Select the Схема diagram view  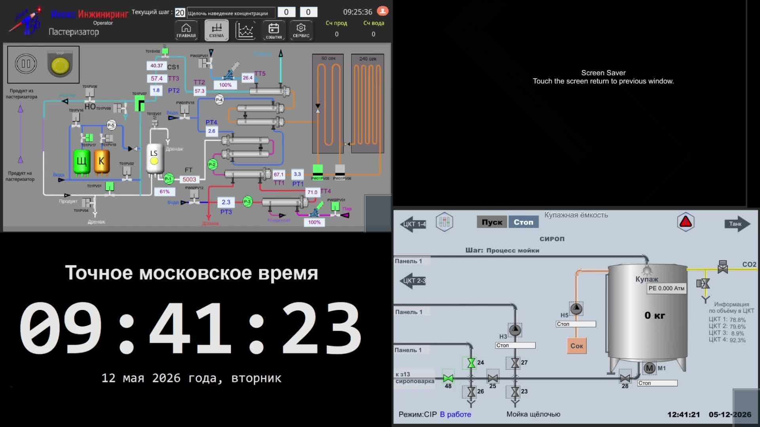click(217, 30)
